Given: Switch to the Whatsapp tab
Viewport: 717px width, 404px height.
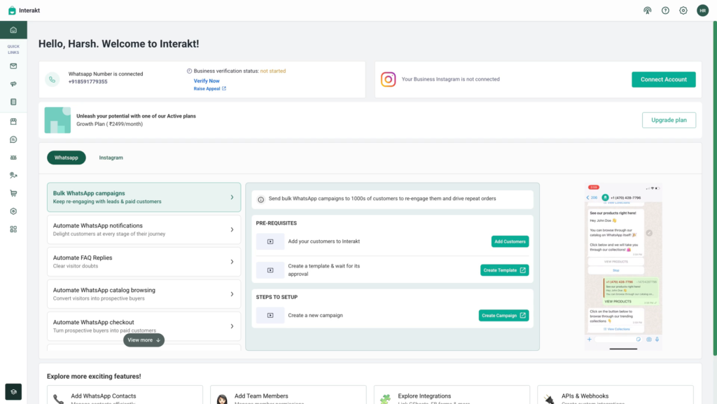Looking at the screenshot, I should (x=67, y=158).
